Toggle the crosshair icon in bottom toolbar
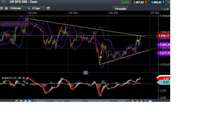The image size is (214, 133). pyautogui.click(x=146, y=101)
